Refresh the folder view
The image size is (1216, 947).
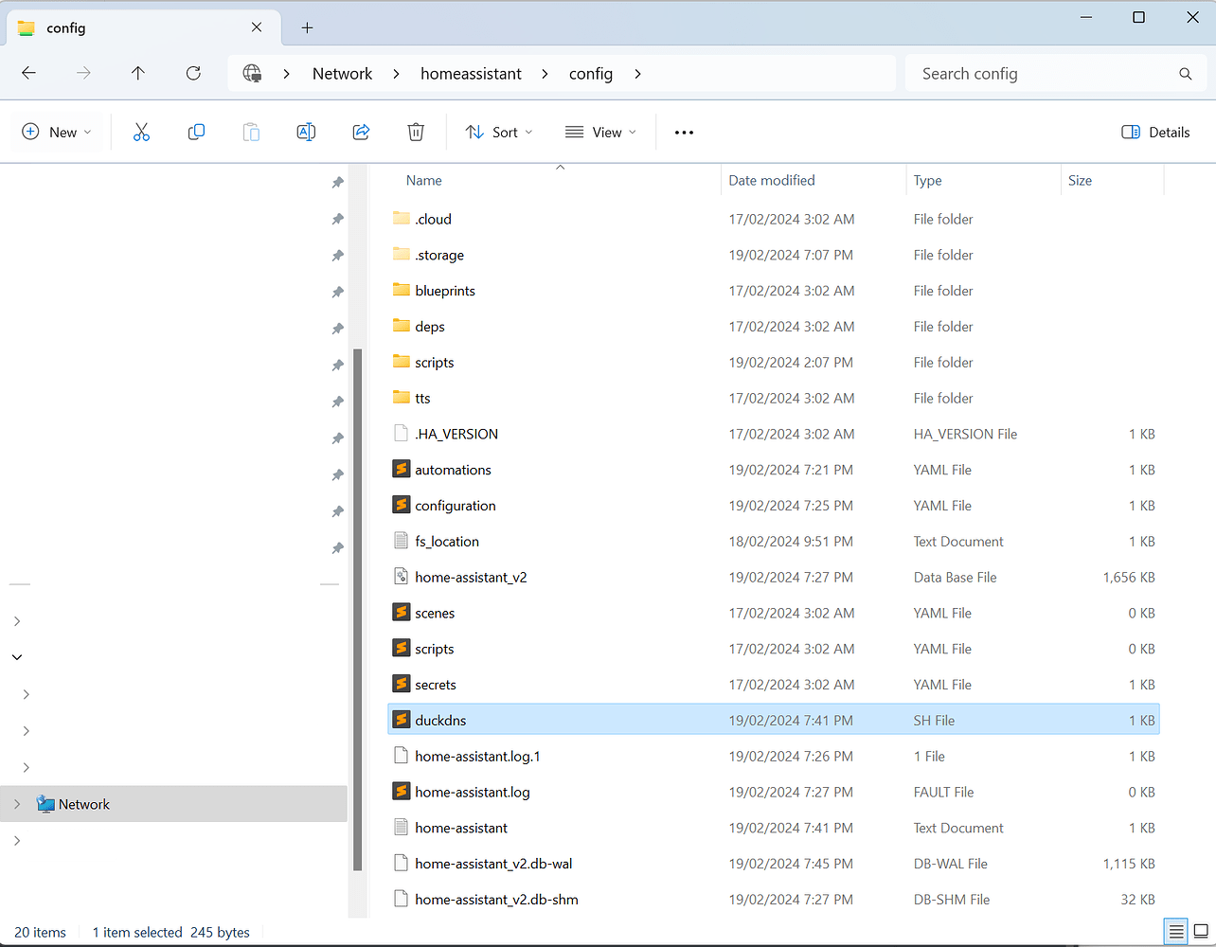(193, 73)
